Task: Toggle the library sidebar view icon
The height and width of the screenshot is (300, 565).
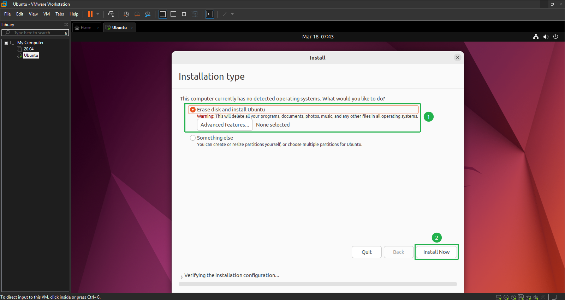Action: pyautogui.click(x=163, y=14)
